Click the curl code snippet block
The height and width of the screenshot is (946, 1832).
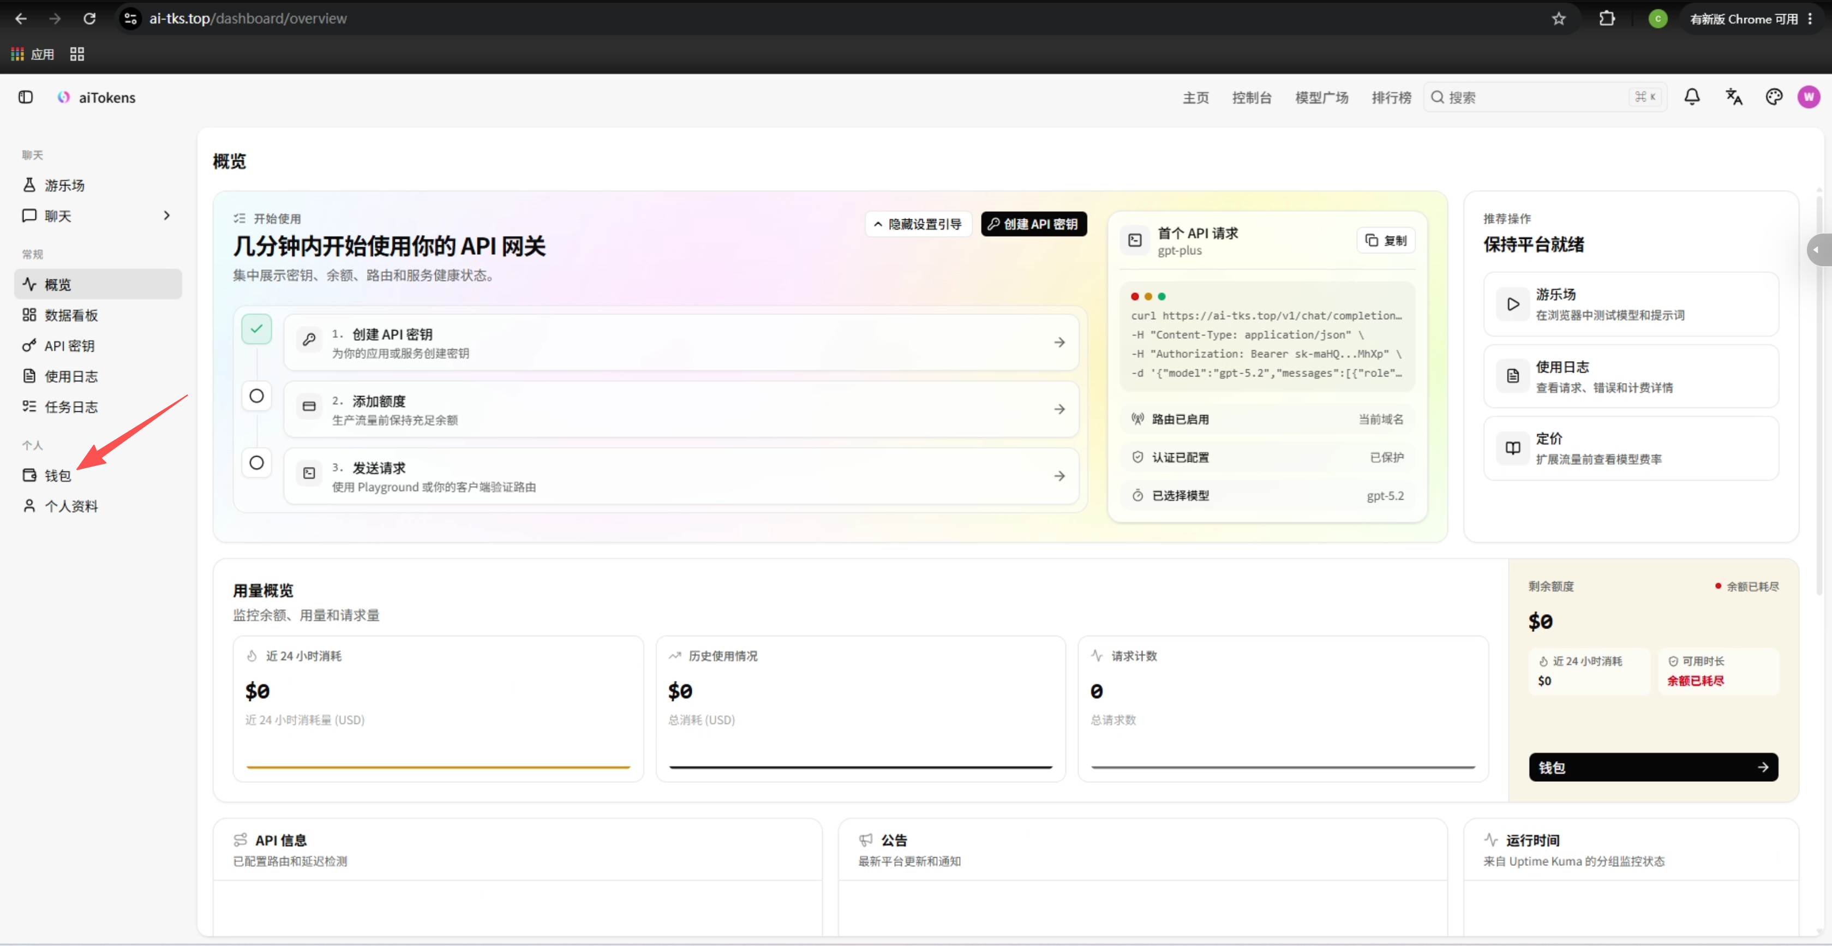point(1267,337)
